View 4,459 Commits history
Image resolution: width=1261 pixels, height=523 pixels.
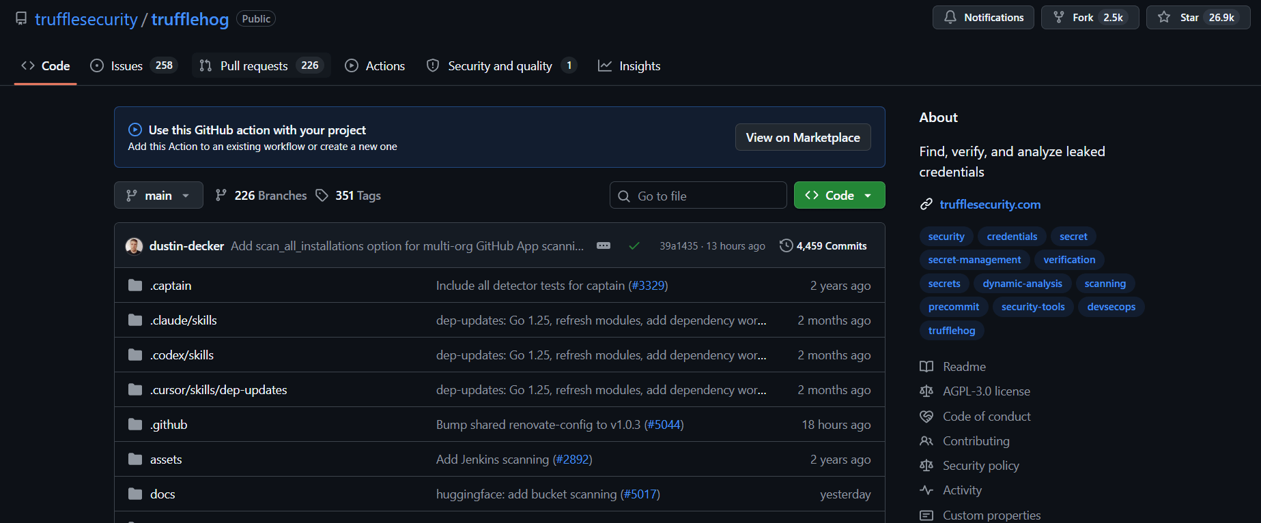tap(823, 245)
